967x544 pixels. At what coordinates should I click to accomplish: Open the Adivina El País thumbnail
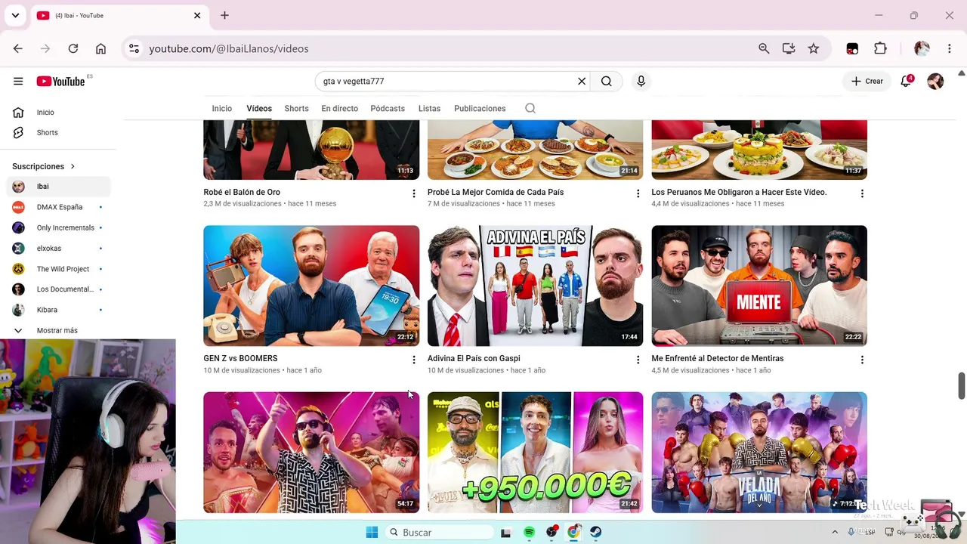pos(535,286)
